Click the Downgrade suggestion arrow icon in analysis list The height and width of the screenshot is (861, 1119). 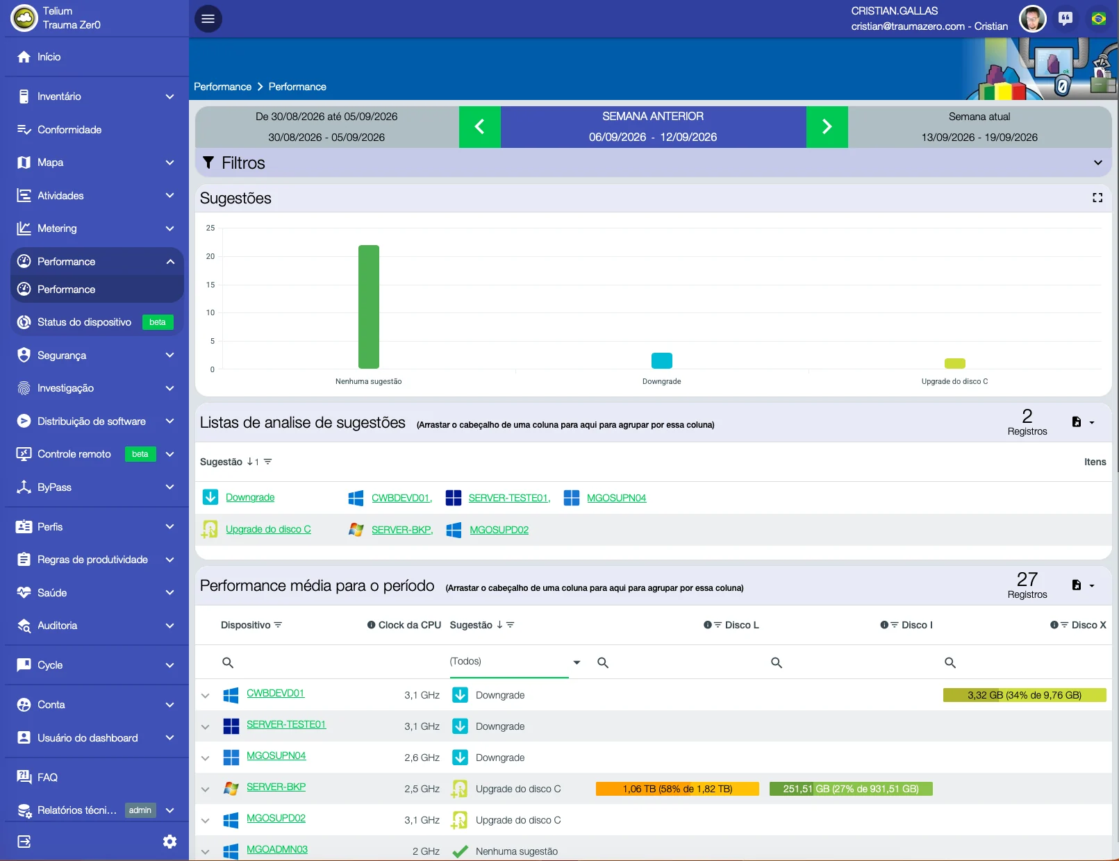(210, 497)
